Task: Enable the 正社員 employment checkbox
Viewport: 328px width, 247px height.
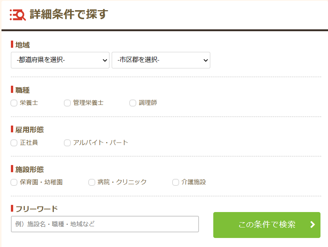Action: (14, 143)
